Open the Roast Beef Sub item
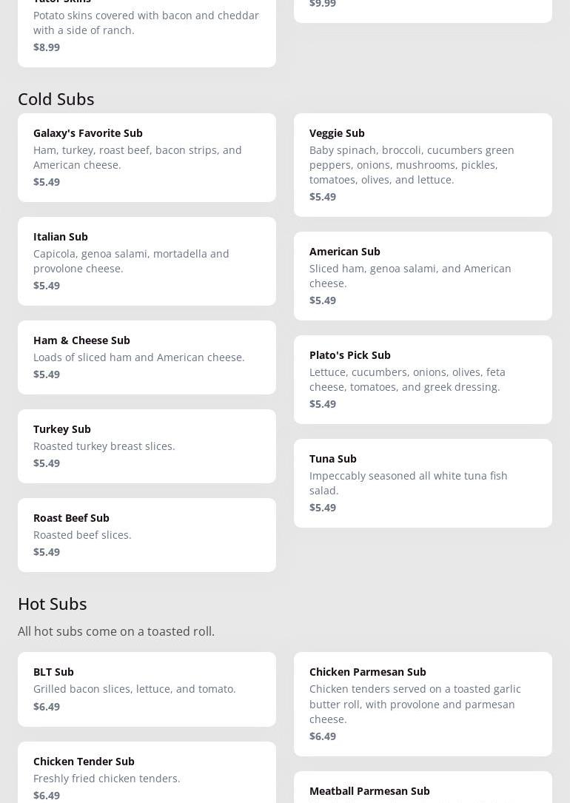570x803 pixels. click(147, 534)
